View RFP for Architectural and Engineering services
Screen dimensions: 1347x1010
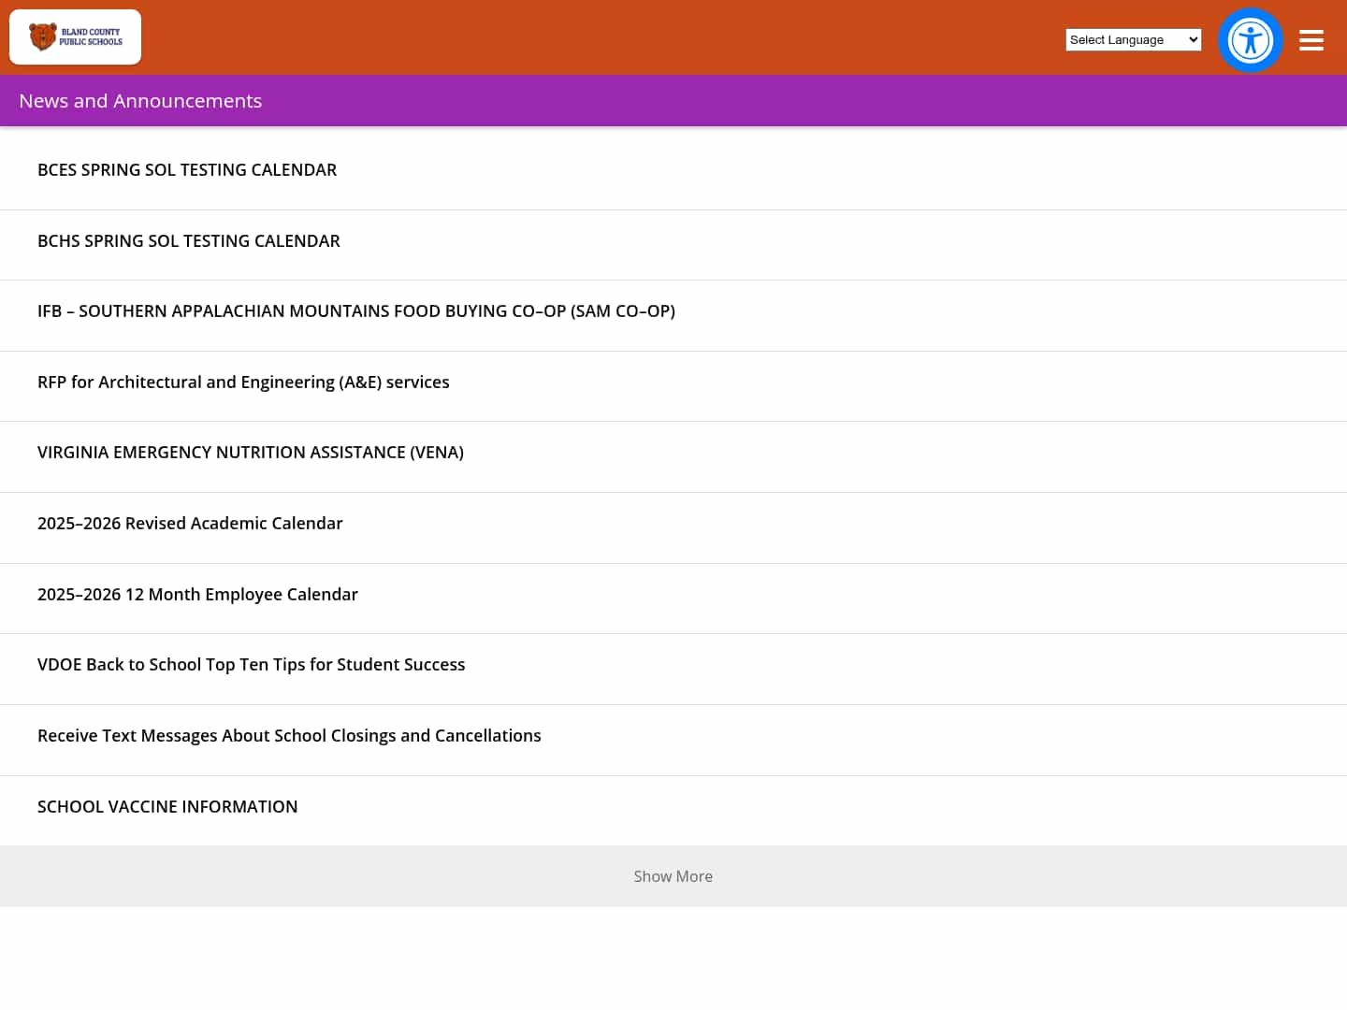(x=243, y=382)
